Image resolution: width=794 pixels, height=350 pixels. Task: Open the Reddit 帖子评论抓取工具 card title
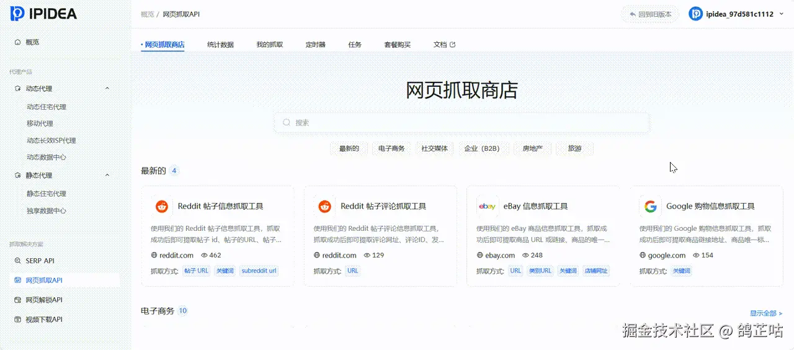383,206
